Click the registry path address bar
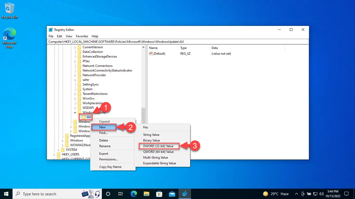The height and width of the screenshot is (199, 355). [178, 41]
